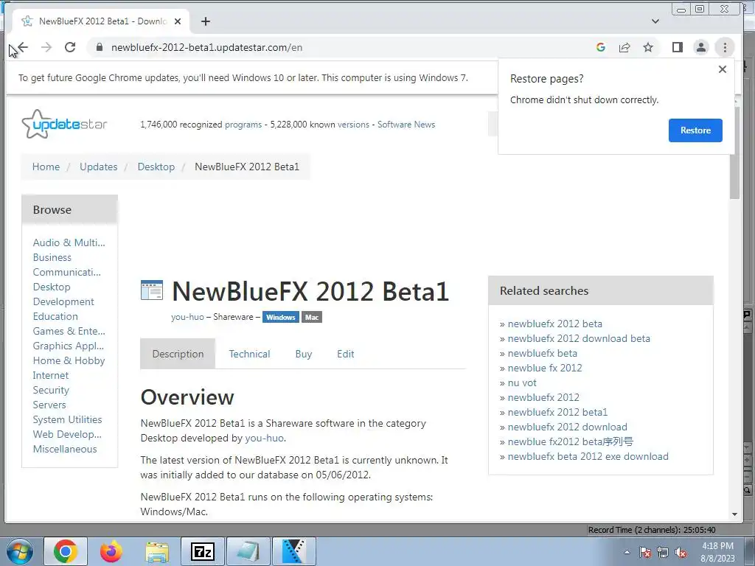Open Chrome from the taskbar
Image resolution: width=755 pixels, height=566 pixels.
click(x=66, y=551)
